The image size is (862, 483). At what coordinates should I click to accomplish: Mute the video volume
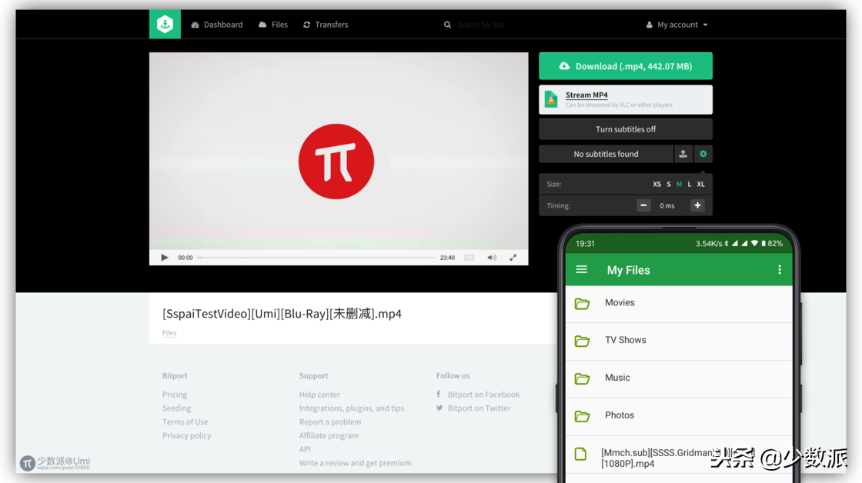[492, 257]
